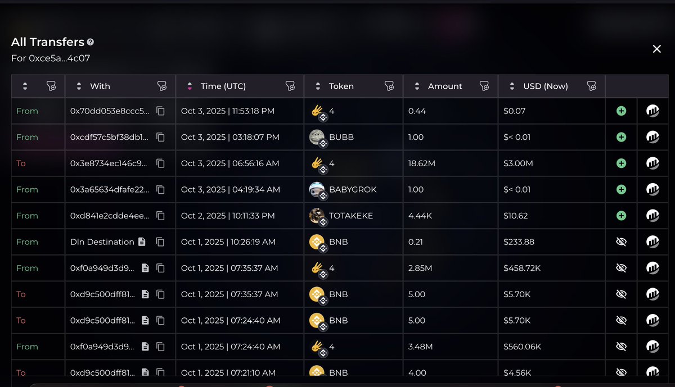Sort by the With column header

click(x=79, y=86)
